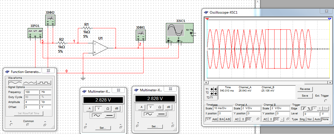The image size is (334, 134).
Task: Click the oscilloscope Reverse button
Action: (x=305, y=89)
